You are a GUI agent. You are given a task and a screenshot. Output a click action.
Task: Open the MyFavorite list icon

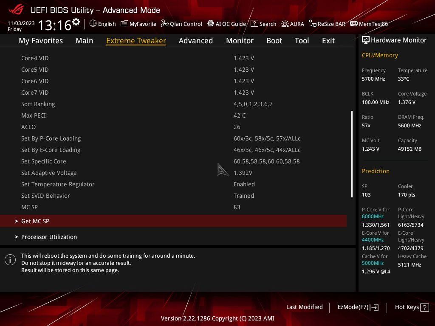(124, 24)
